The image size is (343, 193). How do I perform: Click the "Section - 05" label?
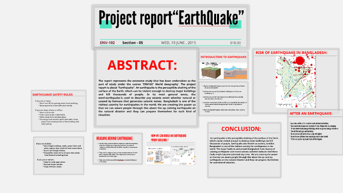pos(133,43)
